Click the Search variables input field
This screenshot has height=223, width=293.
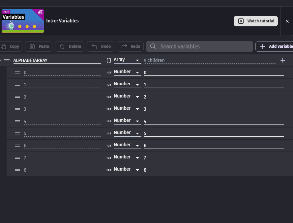click(198, 46)
